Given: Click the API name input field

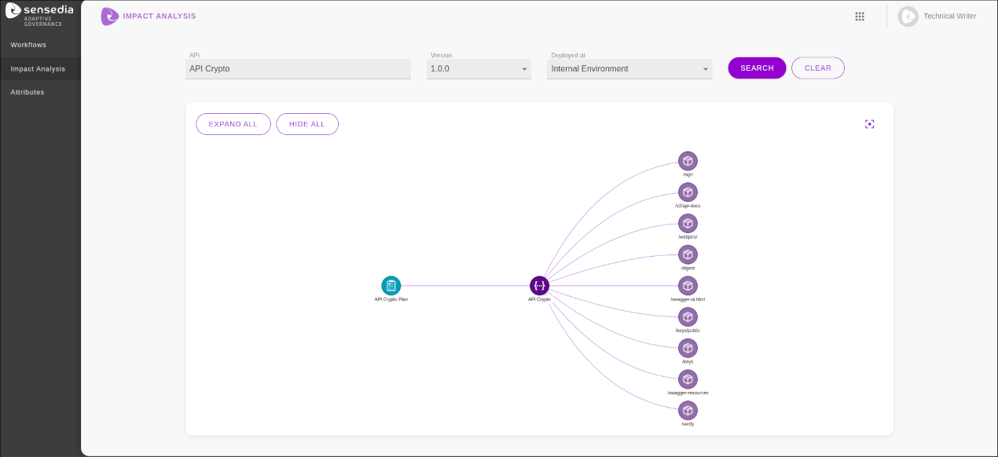Looking at the screenshot, I should click(298, 69).
